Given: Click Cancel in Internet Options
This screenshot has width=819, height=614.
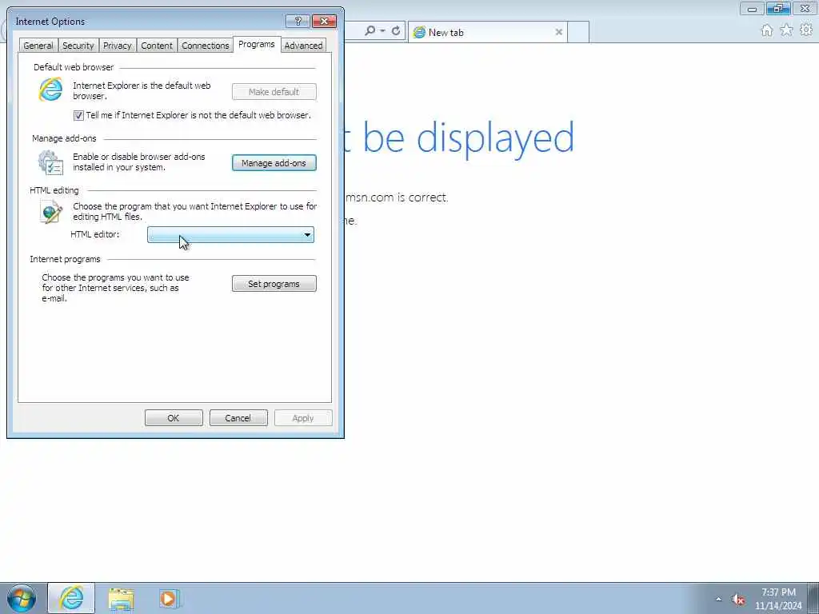Looking at the screenshot, I should coord(238,417).
